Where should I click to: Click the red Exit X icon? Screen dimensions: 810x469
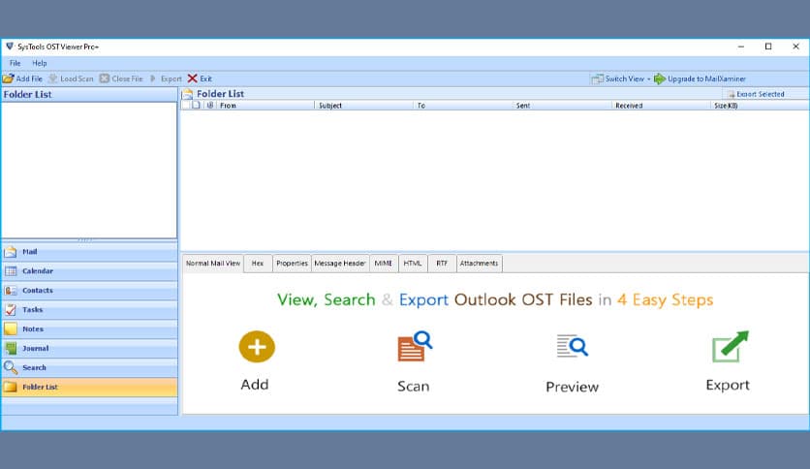(x=192, y=78)
